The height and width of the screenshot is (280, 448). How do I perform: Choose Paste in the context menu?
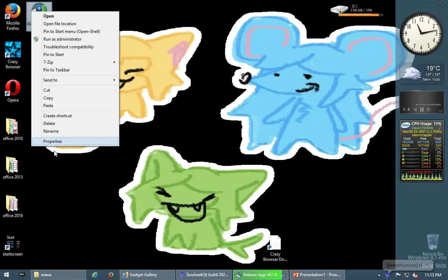click(x=75, y=106)
